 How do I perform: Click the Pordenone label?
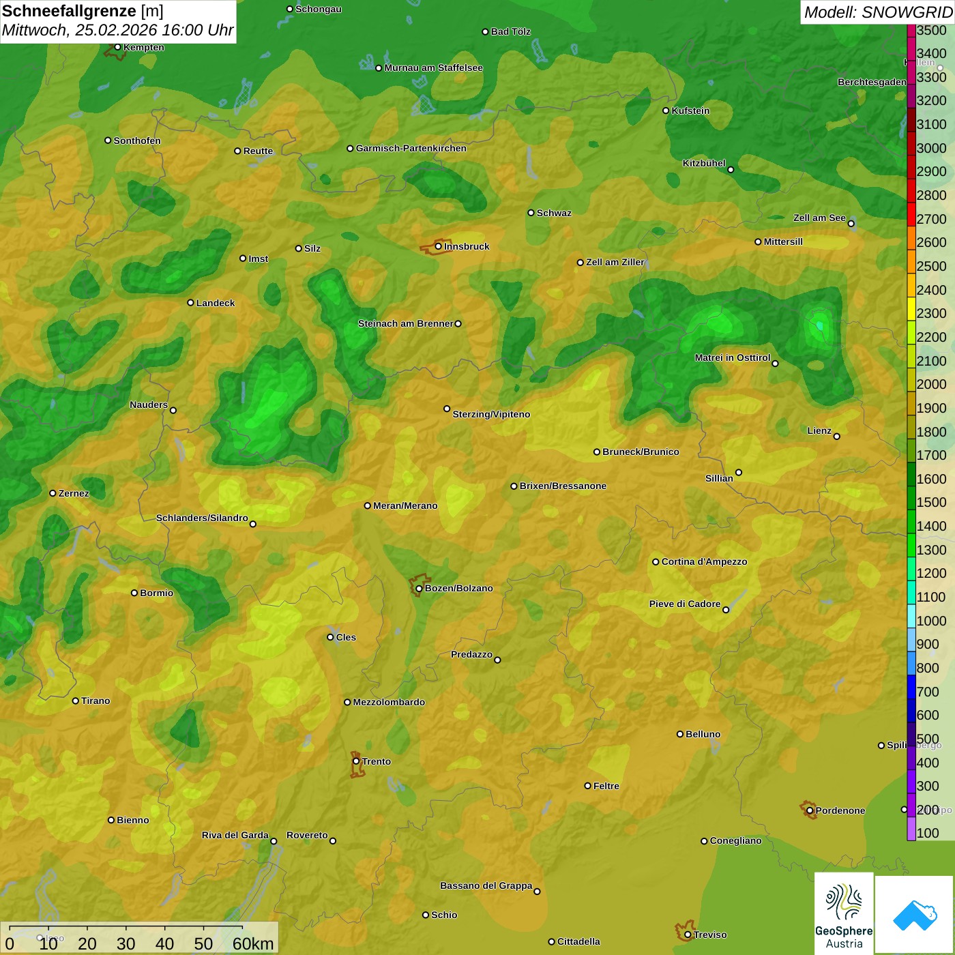tap(840, 810)
